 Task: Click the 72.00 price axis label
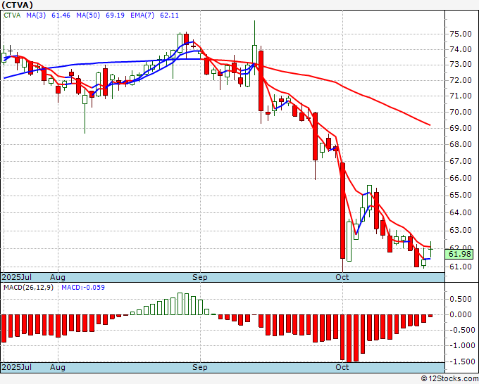(x=461, y=80)
